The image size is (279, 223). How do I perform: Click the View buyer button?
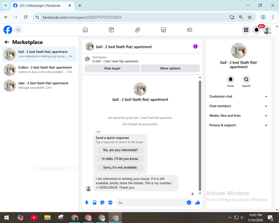click(112, 69)
